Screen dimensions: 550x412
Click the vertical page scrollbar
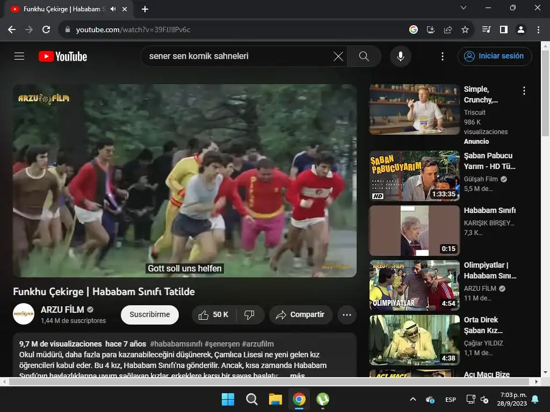(x=546, y=92)
